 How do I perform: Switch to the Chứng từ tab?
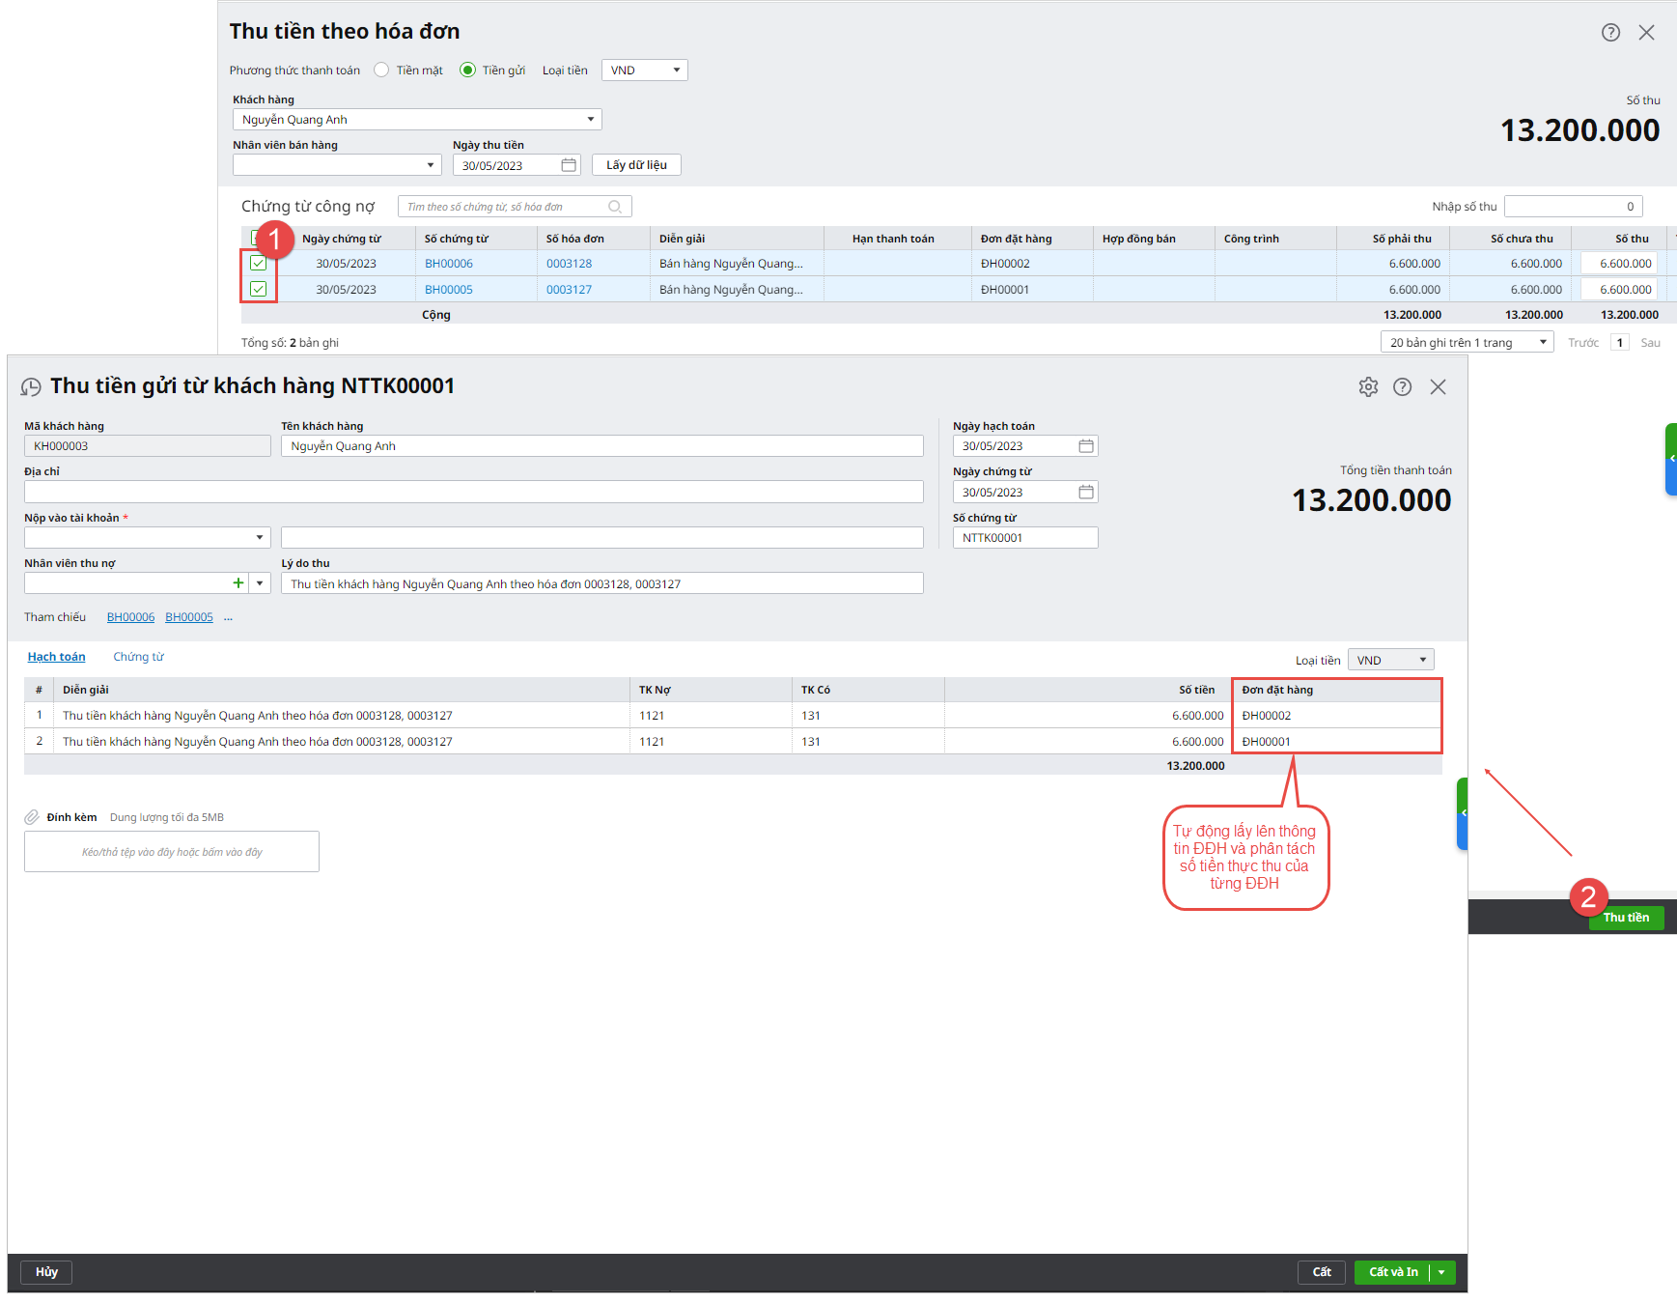click(138, 657)
